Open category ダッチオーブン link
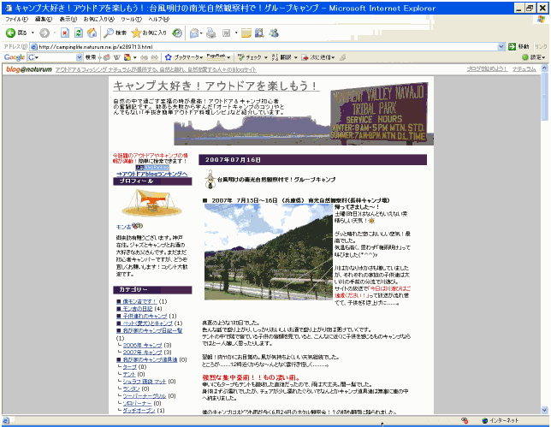The width and height of the screenshot is (551, 427). coord(139,411)
